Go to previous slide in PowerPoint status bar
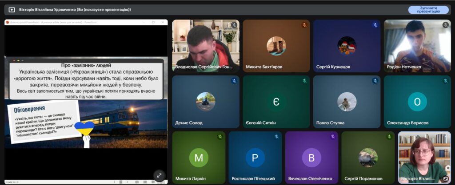Viewport: 455px width, 185px height. coord(114,182)
